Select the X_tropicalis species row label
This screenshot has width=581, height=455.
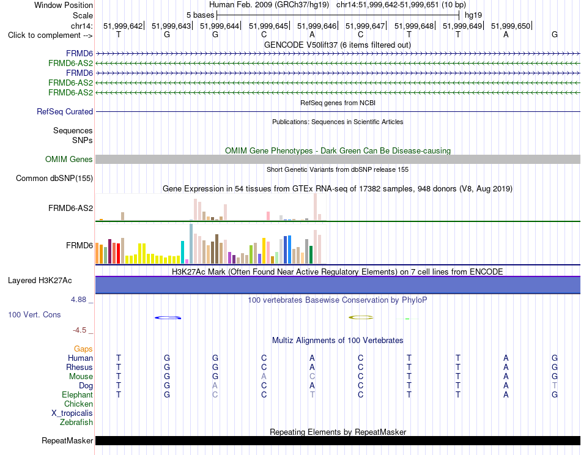pos(72,413)
